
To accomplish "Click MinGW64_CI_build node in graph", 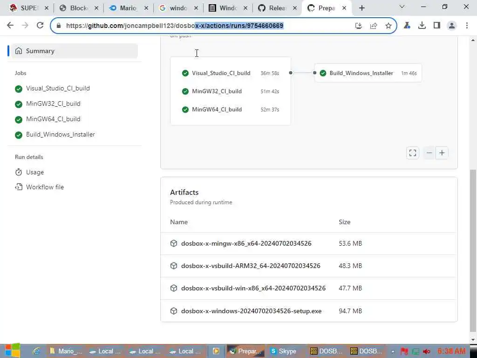I will pos(230,110).
